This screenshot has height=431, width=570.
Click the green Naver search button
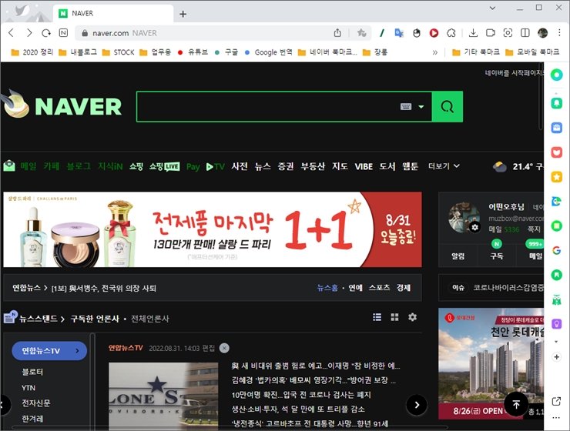coord(448,107)
